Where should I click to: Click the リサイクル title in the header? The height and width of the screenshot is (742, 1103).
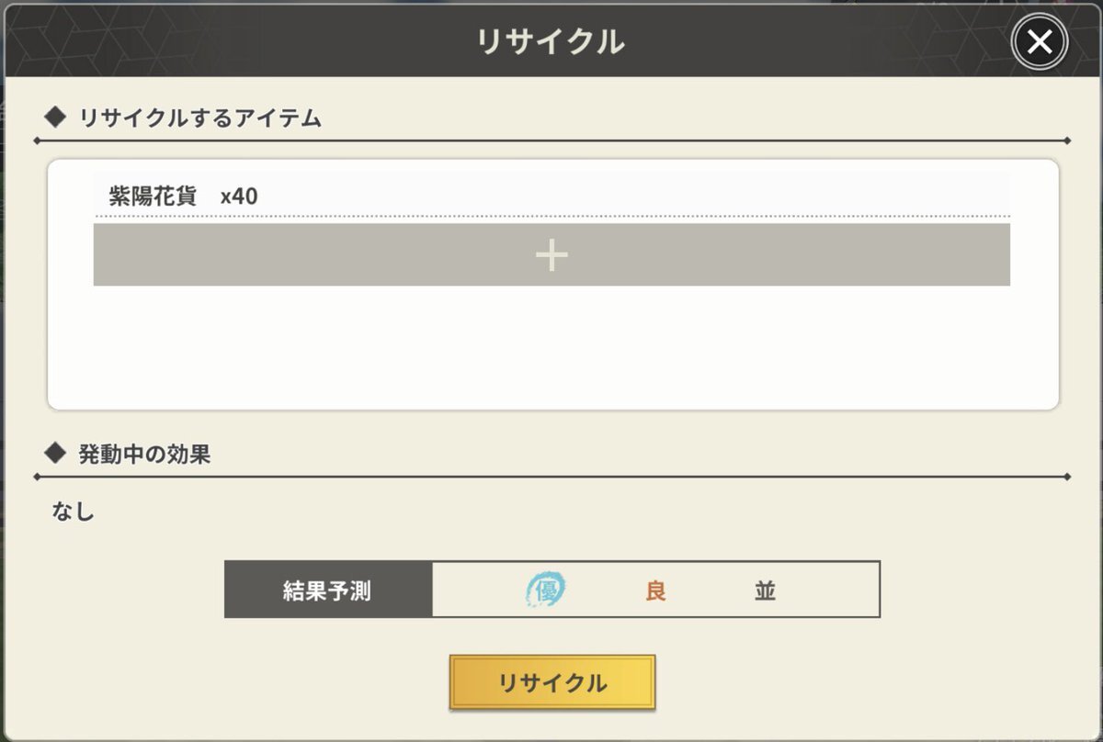[x=551, y=41]
